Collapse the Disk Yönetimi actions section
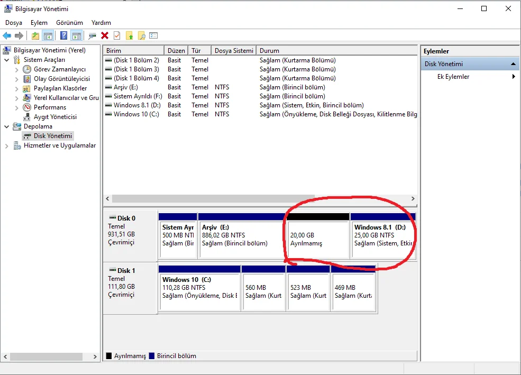Screen dimensions: 521x375 tap(513, 64)
